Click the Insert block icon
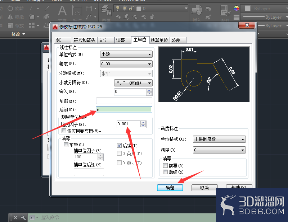Screen dimensions: 288x222 click(x=197, y=10)
